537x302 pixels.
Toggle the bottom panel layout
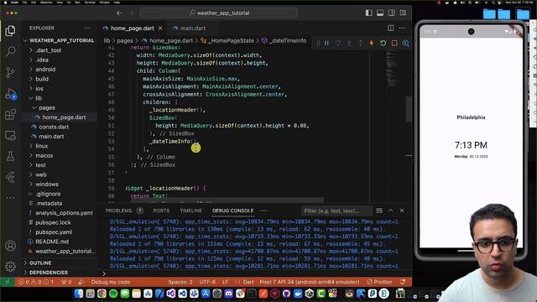pyautogui.click(x=380, y=13)
